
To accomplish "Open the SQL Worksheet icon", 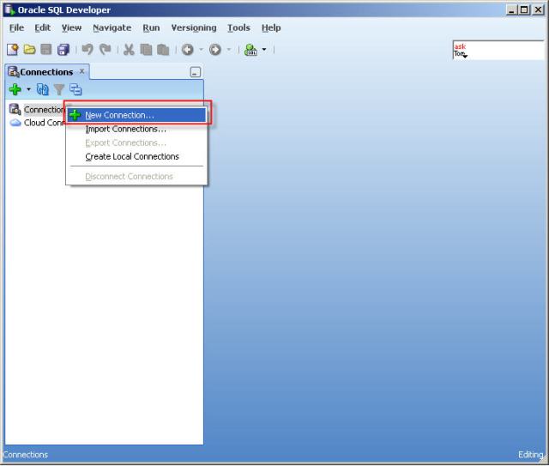I will (250, 50).
